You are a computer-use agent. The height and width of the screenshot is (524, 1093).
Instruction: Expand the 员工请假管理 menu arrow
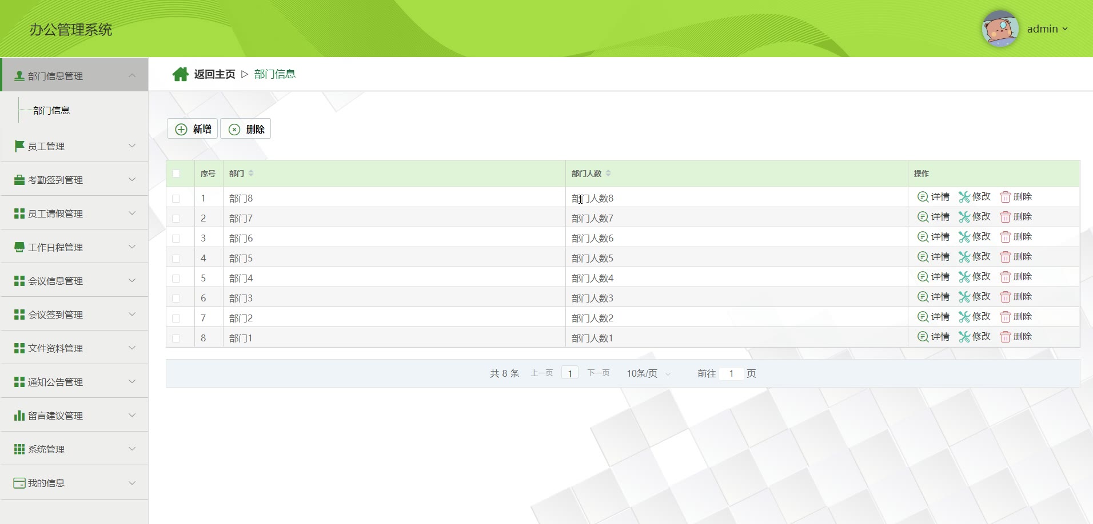tap(132, 213)
